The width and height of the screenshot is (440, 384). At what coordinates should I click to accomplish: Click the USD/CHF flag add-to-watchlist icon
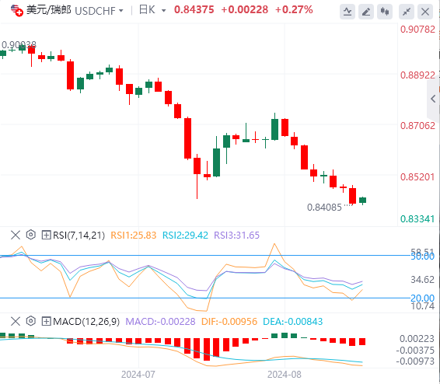click(17, 11)
